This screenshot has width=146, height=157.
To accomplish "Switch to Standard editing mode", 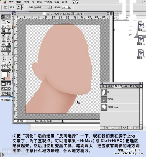I will [x=4, y=84].
